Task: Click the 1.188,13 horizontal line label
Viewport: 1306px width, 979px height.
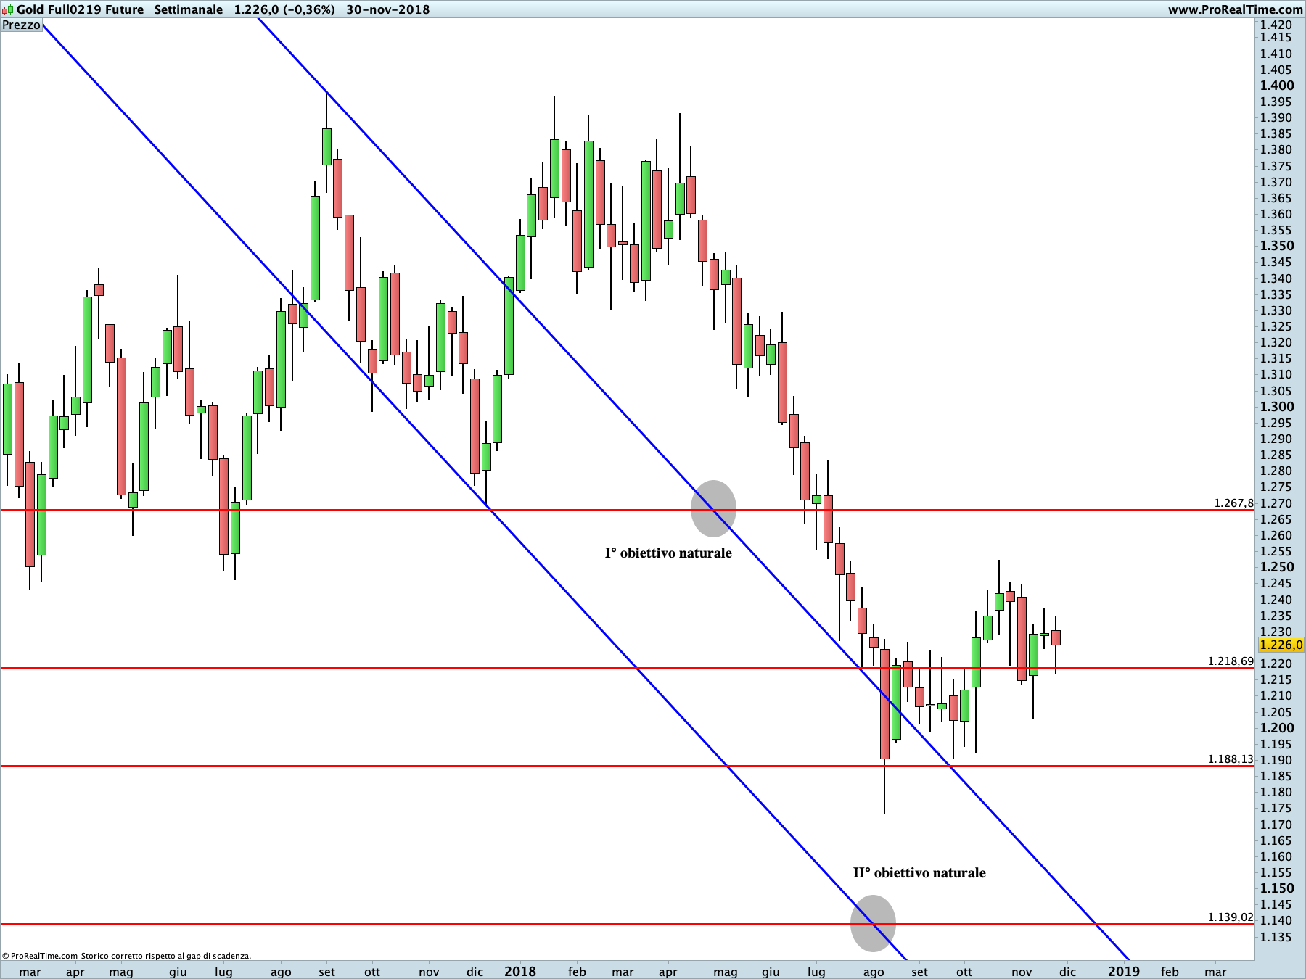Action: (1231, 759)
